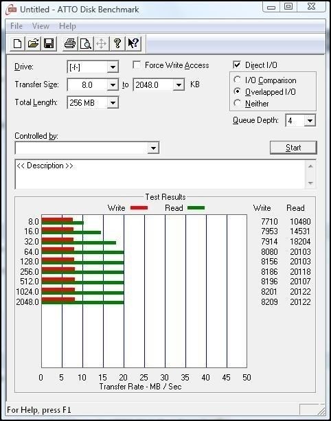Screen dimensions: 331x421
Task: Click write value 8080
Action: coord(269,251)
